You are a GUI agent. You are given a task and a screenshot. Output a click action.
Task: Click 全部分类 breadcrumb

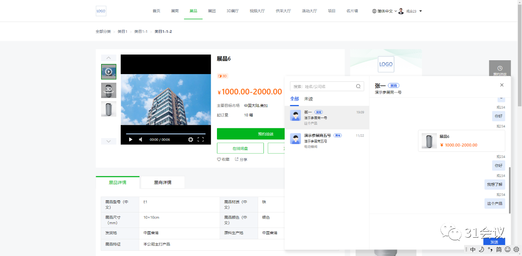tap(103, 31)
